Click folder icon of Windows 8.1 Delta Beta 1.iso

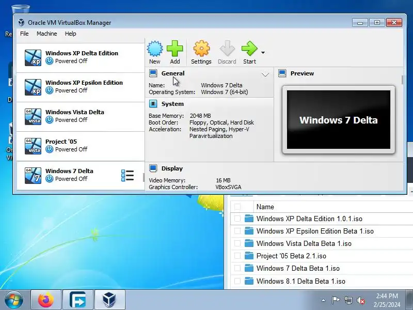pos(249,281)
